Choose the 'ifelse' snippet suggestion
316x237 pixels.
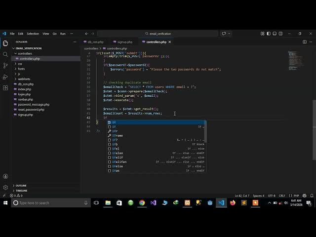[156, 166]
